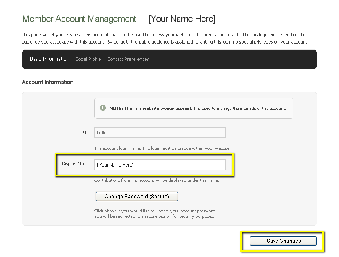Screen dimensions: 339x257
Task: Switch to the Social Profile tab
Action: (88, 59)
